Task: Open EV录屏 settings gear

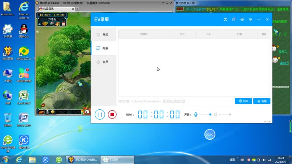Action: click(242, 19)
